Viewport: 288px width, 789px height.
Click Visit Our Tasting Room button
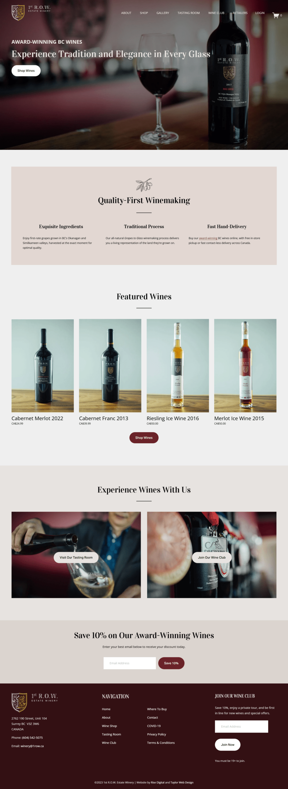[x=76, y=558]
